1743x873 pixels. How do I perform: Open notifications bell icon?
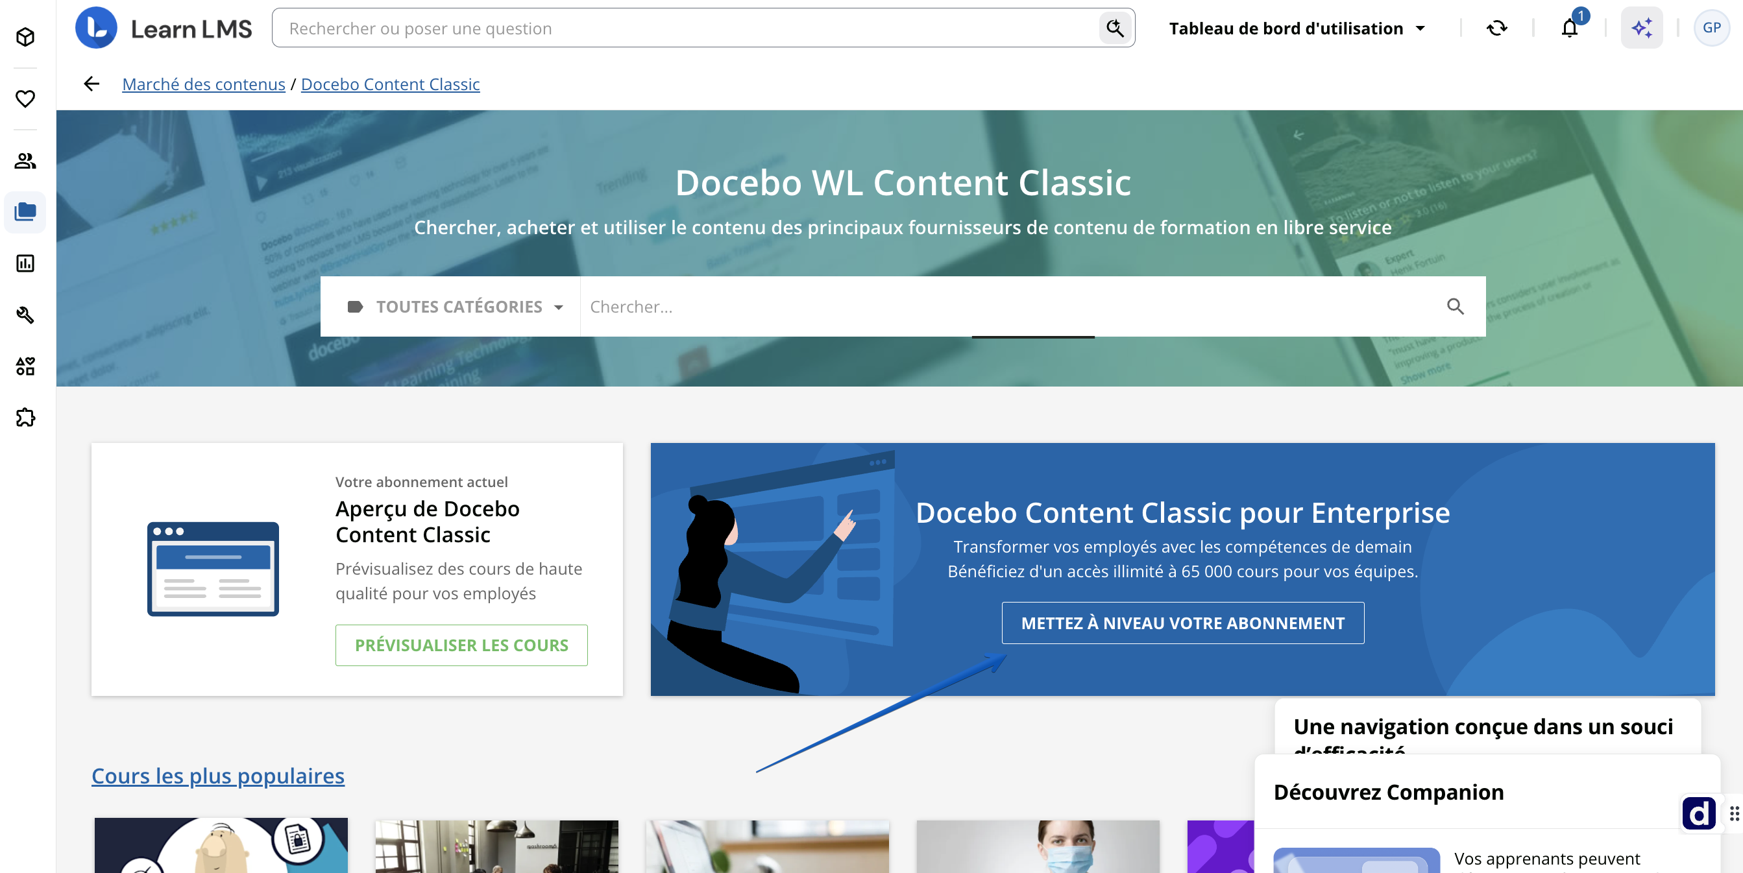[x=1570, y=28]
